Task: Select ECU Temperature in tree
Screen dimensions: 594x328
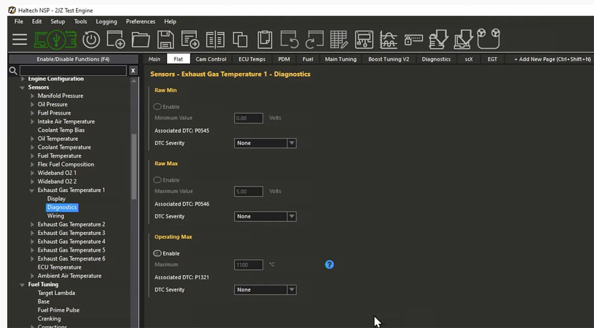Action: coord(59,267)
